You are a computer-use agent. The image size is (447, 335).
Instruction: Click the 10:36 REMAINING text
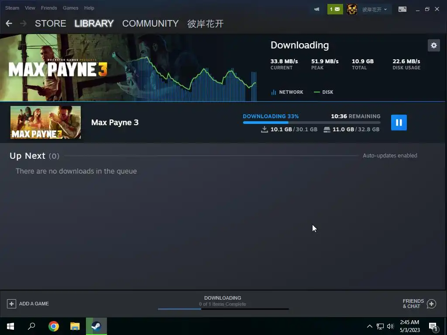click(355, 116)
